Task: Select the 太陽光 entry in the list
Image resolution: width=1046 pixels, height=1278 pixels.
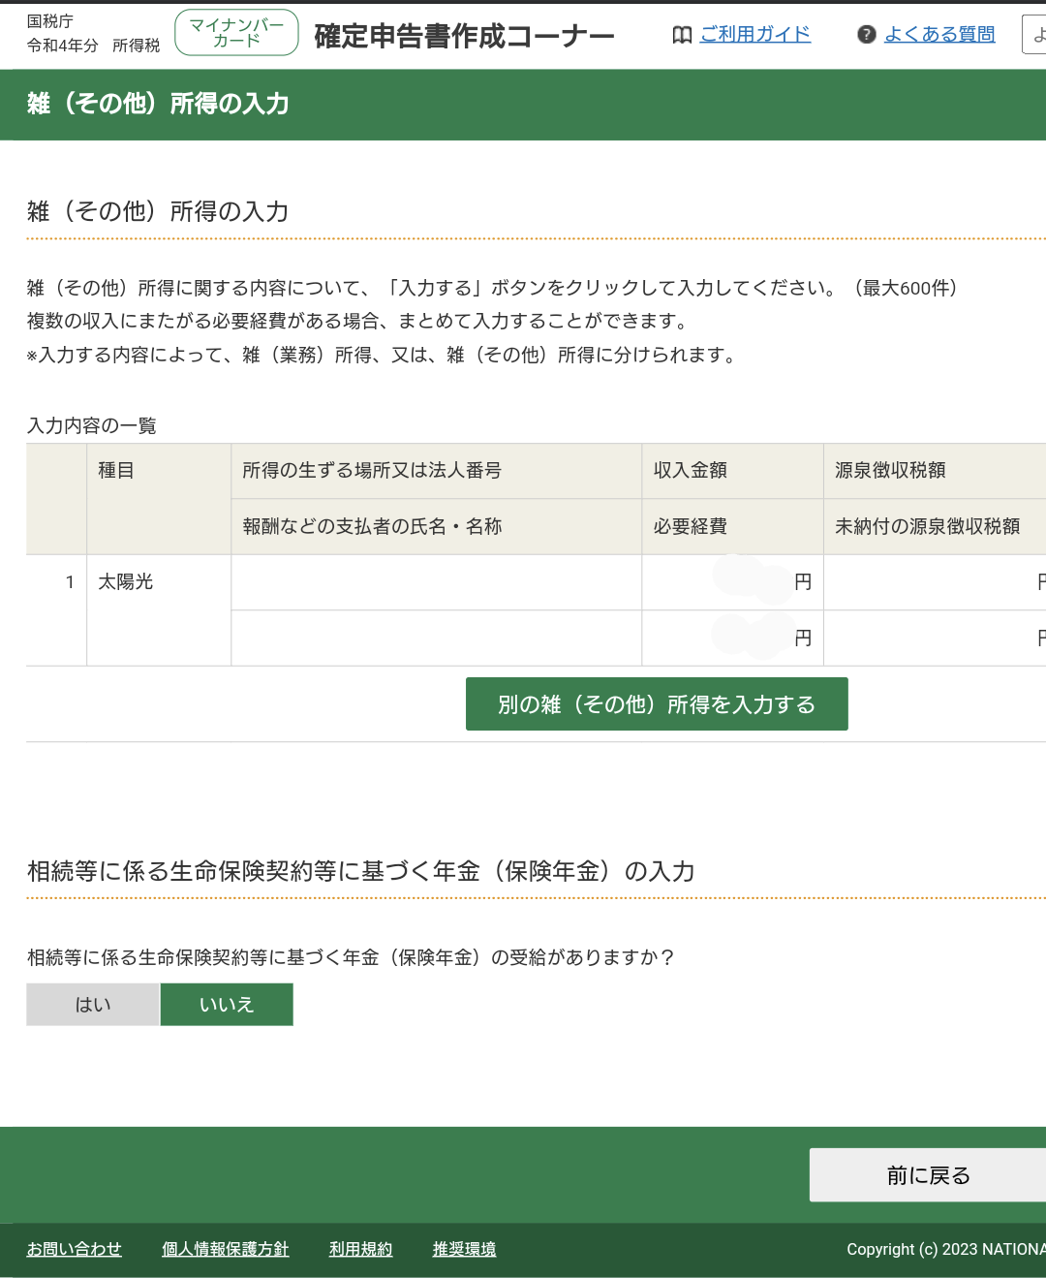Action: coord(126,582)
